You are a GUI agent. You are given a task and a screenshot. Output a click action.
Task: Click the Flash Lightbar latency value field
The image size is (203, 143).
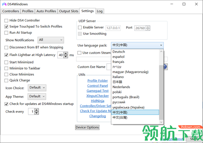61,55
